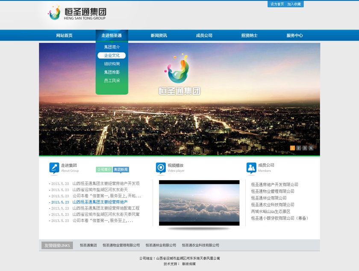Screen dimensions: 359x271
Task: Click the Heng San Tong Group header logo
Action: pos(77,13)
